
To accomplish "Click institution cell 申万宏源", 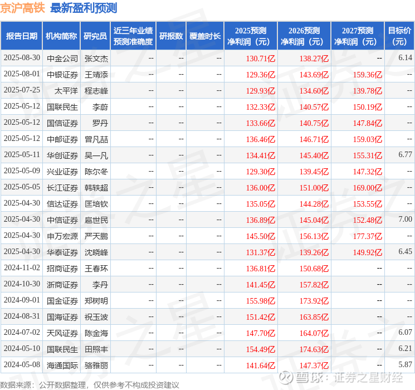I will coord(62,236).
